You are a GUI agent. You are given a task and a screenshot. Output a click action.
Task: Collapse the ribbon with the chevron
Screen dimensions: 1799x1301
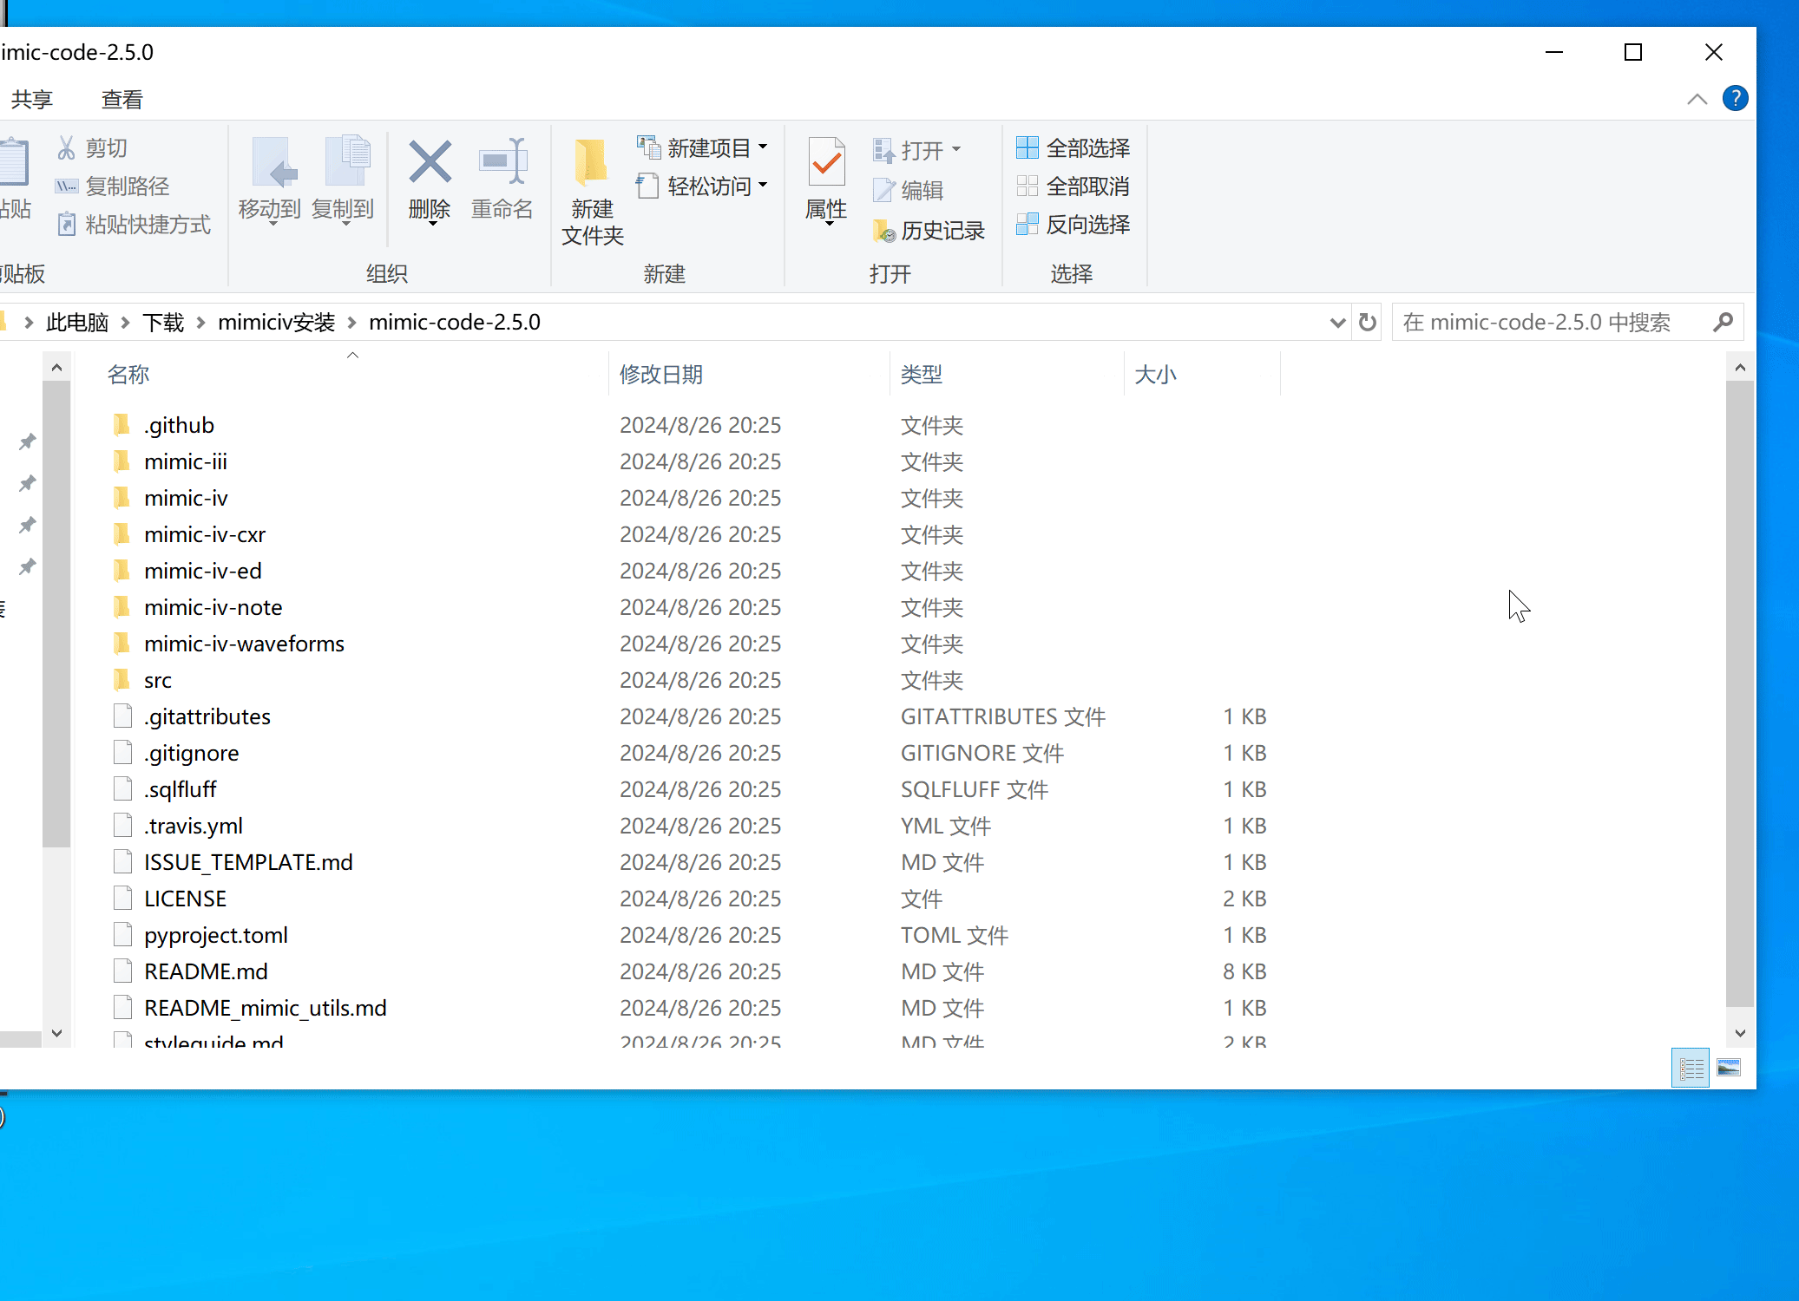[x=1697, y=99]
